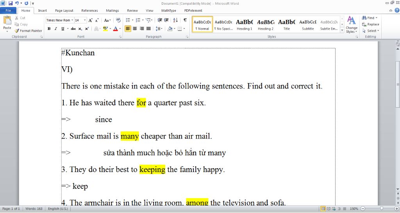Image resolution: width=400 pixels, height=213 pixels.
Task: Click Grow Font icon
Action: point(90,20)
